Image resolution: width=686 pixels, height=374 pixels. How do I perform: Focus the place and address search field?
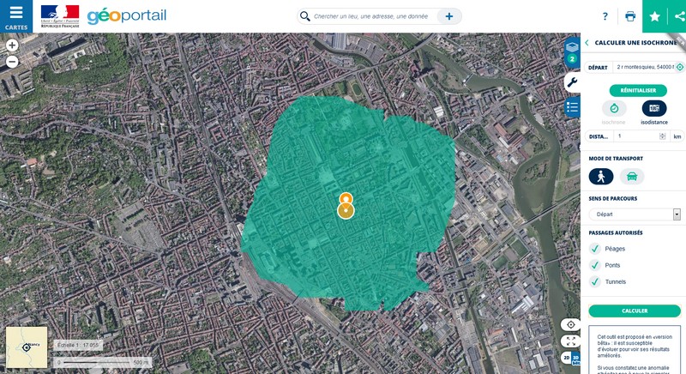(x=371, y=16)
